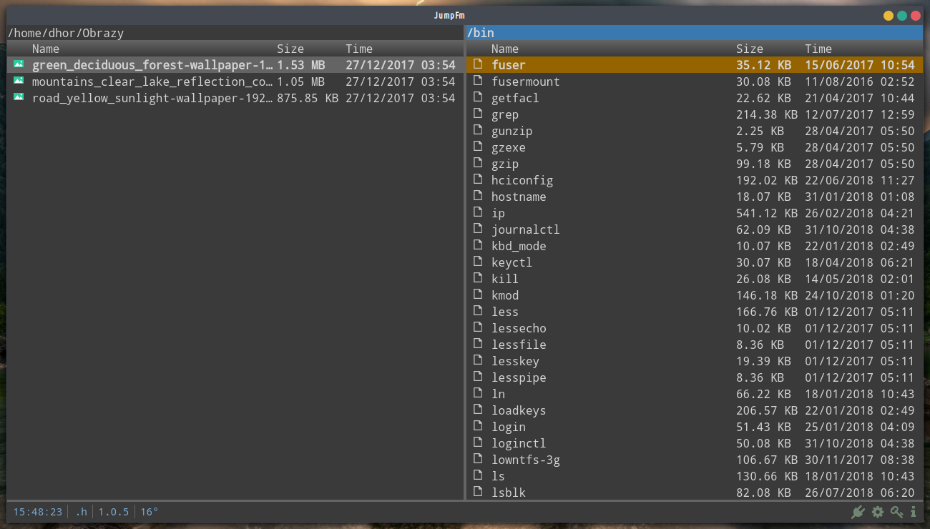Select the lesskey file name

tap(515, 361)
